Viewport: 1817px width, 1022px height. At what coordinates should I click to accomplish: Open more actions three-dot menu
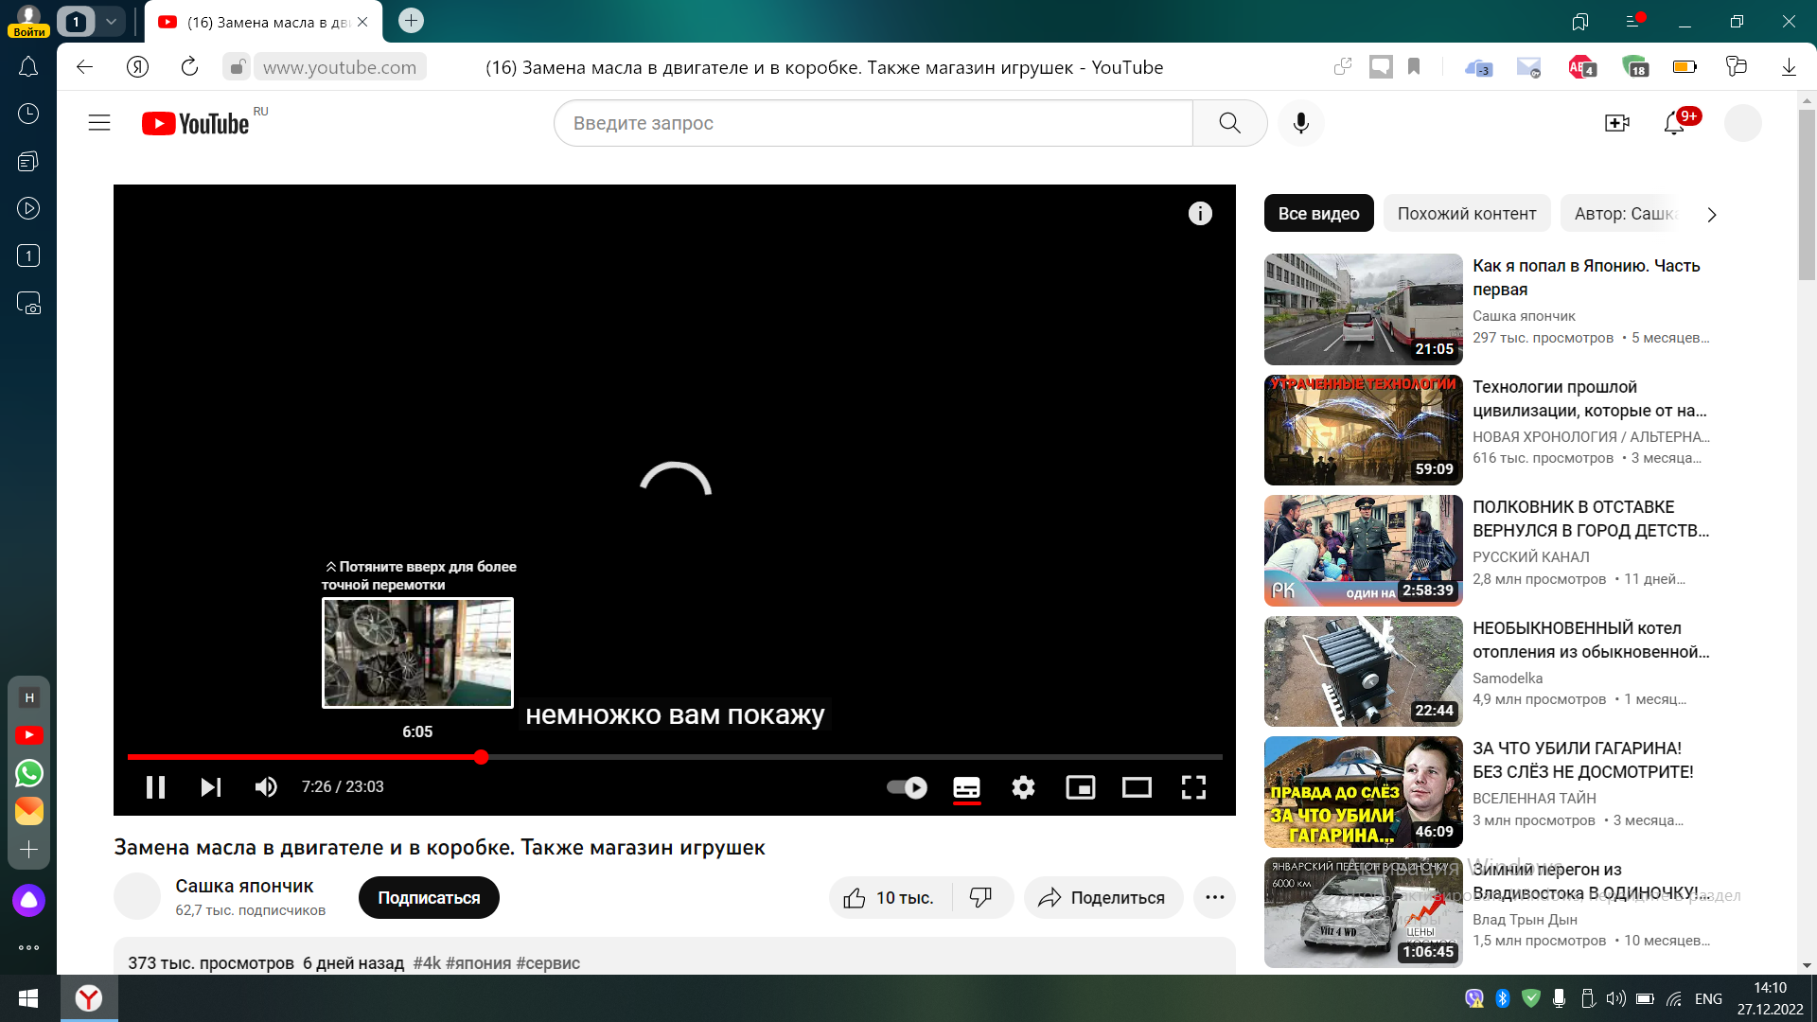(1215, 898)
